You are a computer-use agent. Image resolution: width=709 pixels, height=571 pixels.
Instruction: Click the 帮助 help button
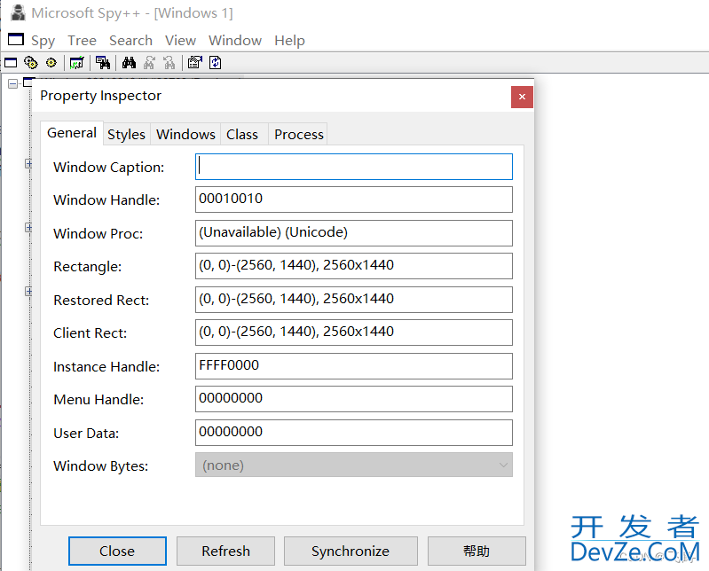point(477,551)
